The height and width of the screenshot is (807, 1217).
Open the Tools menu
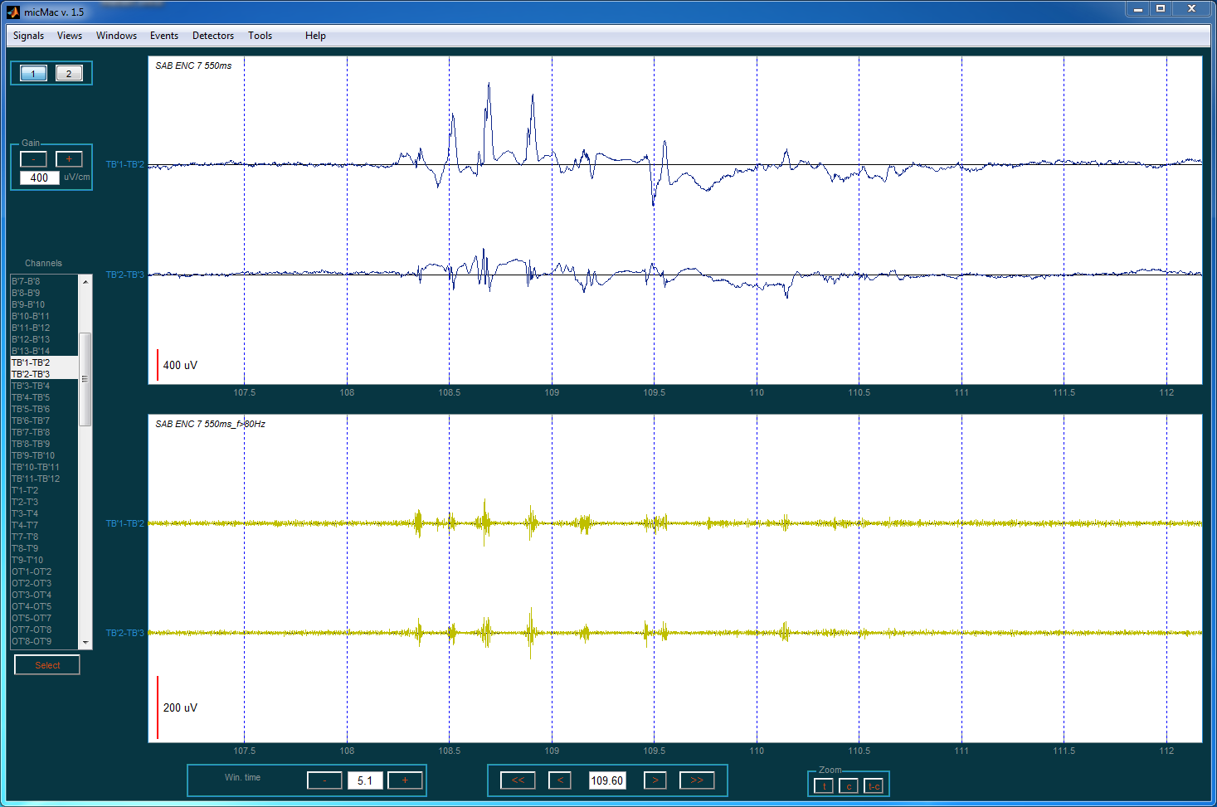[260, 36]
